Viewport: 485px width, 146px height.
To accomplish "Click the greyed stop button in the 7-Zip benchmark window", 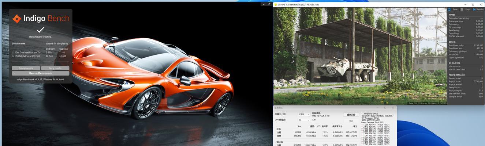I will [x=351, y=120].
